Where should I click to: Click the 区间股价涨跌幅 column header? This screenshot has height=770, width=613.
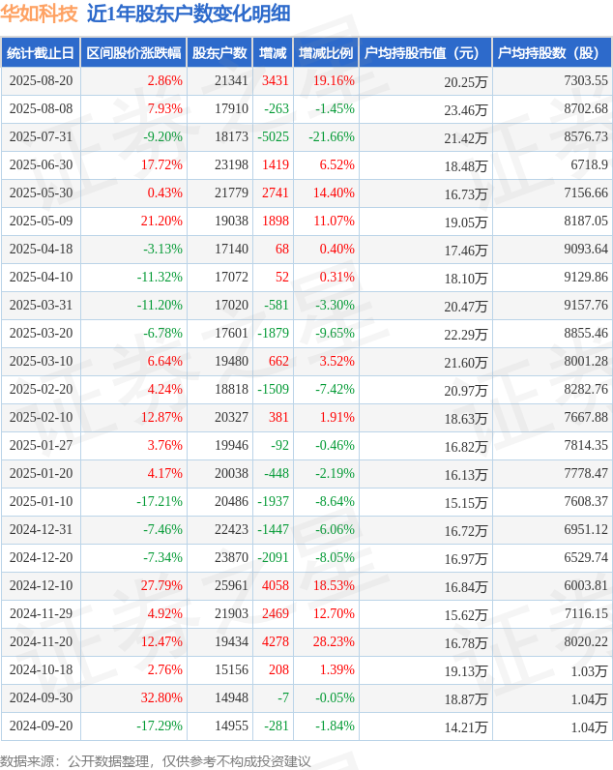point(133,52)
